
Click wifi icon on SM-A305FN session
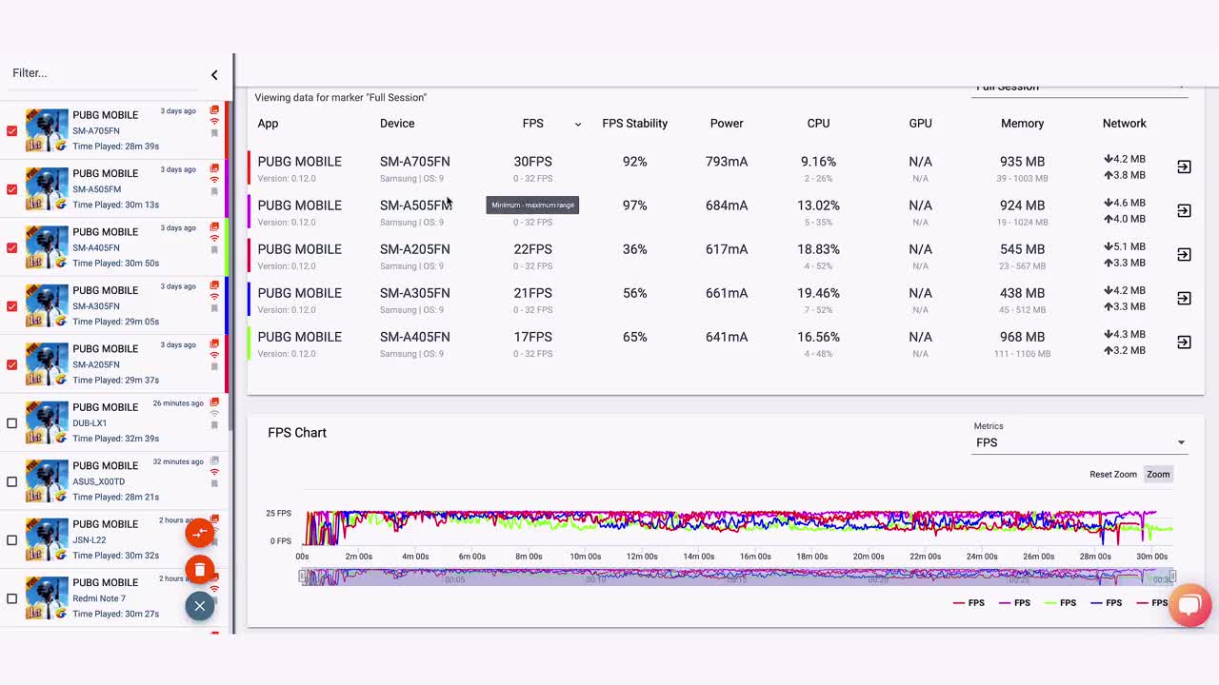[x=214, y=297]
